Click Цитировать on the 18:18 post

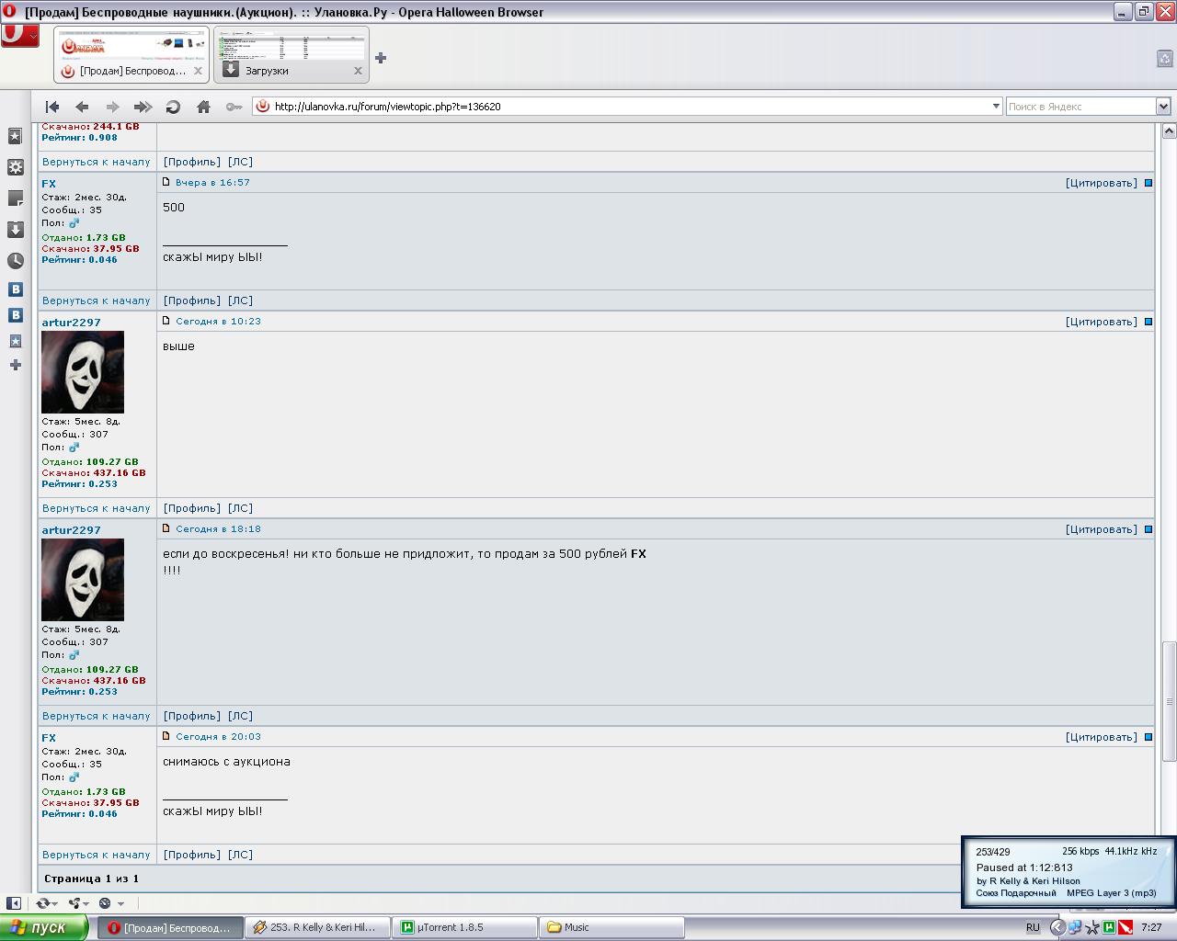pos(1101,529)
